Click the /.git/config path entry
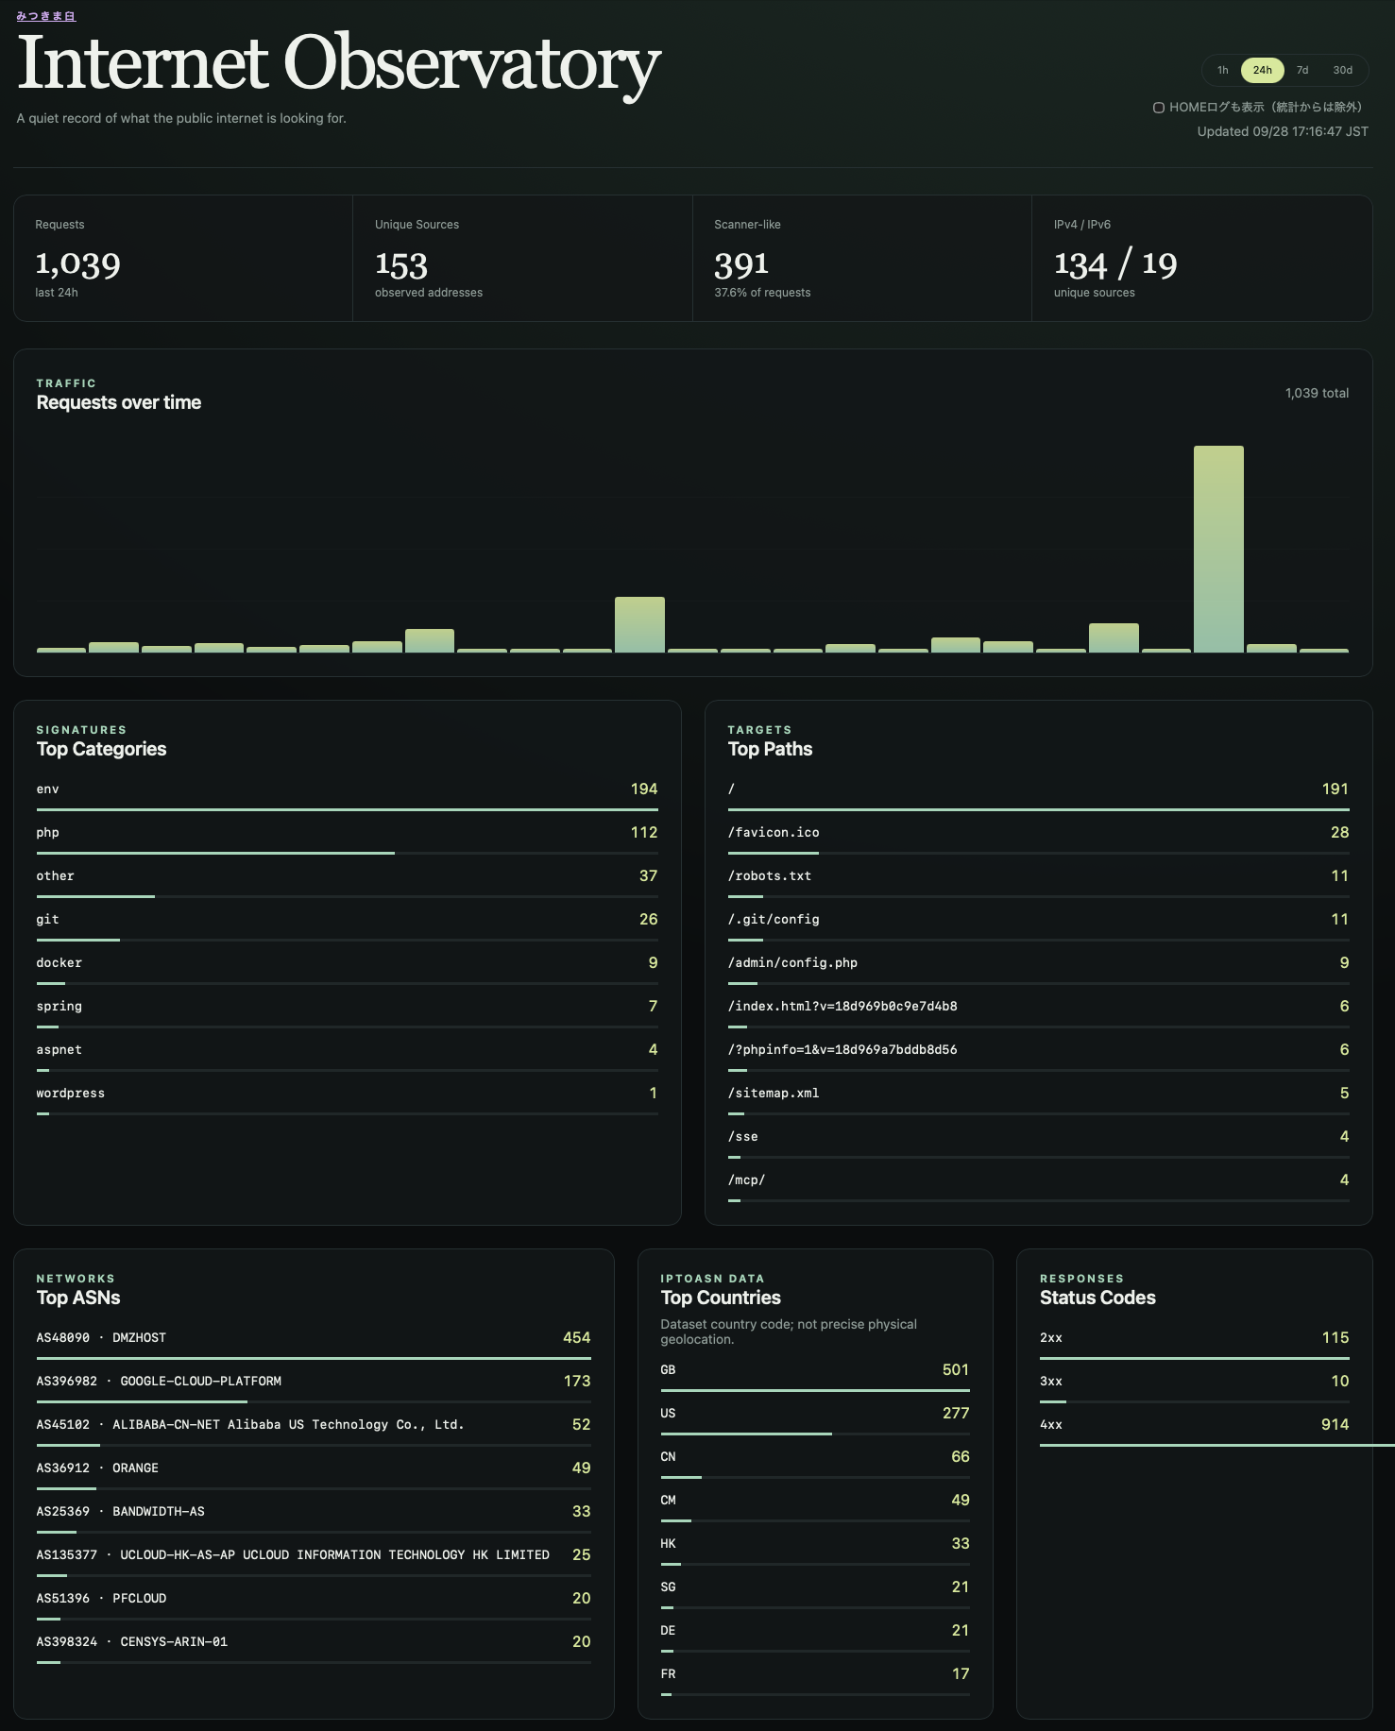 point(1038,926)
